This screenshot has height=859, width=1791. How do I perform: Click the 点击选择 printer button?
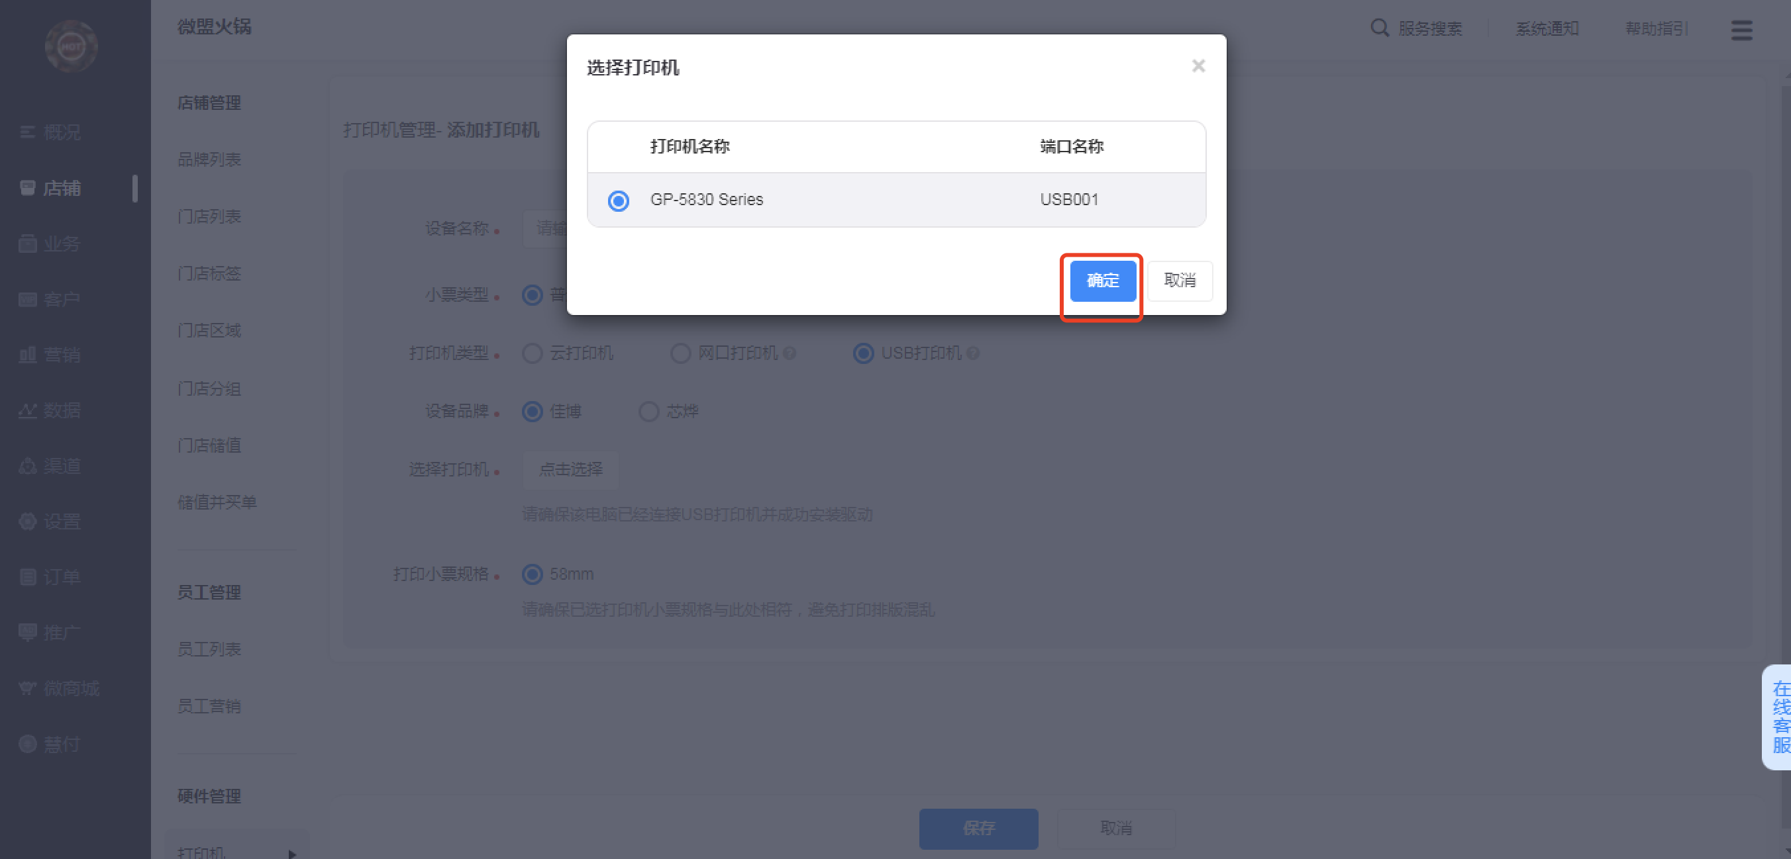pos(570,469)
